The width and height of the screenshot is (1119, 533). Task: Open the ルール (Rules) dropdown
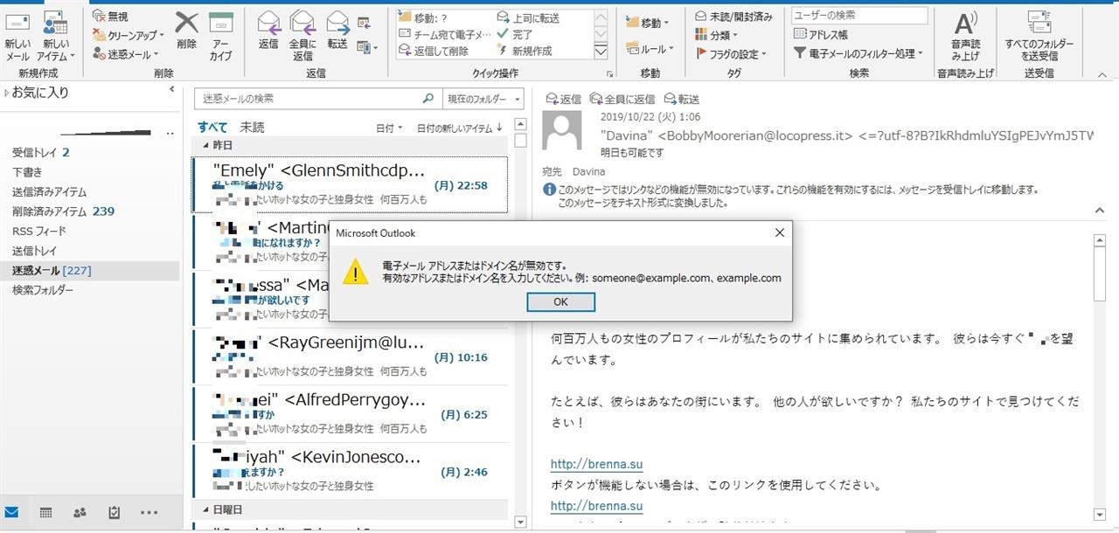point(648,49)
